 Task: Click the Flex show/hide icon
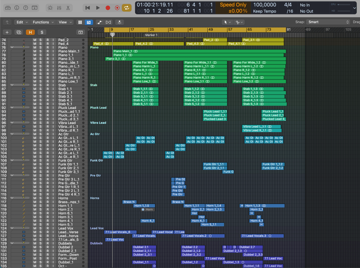[x=108, y=22]
